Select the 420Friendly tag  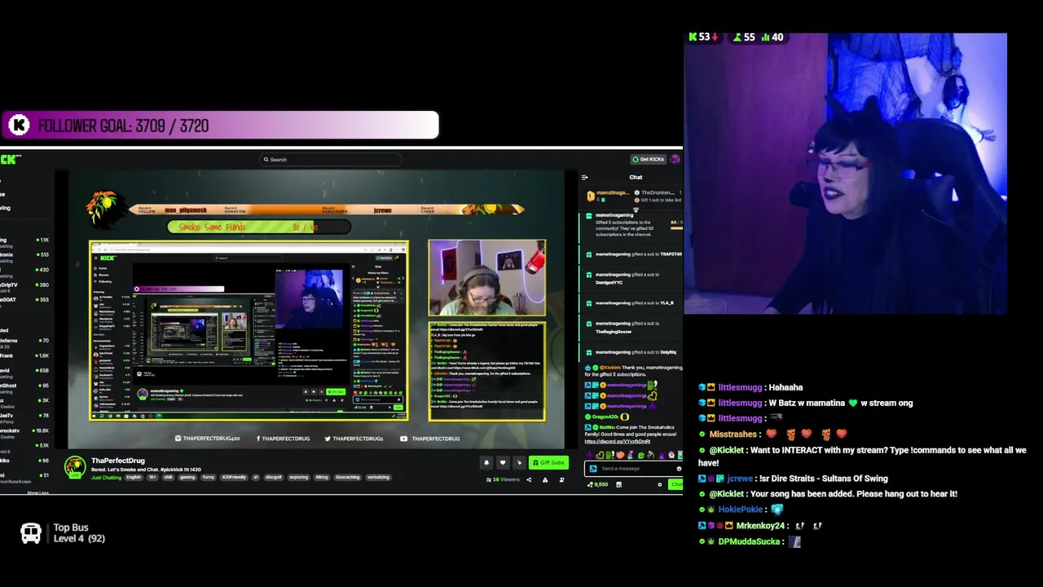coord(234,477)
